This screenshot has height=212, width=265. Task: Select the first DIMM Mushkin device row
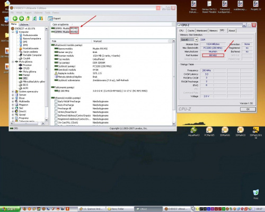(65, 28)
